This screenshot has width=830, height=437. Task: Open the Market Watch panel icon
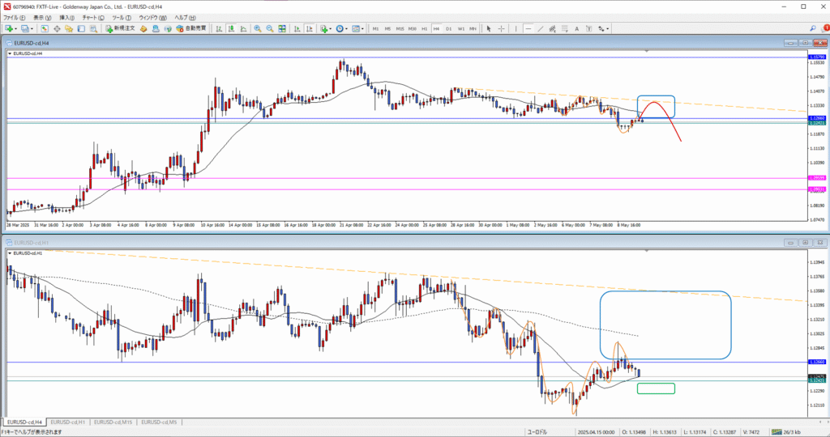[45, 28]
